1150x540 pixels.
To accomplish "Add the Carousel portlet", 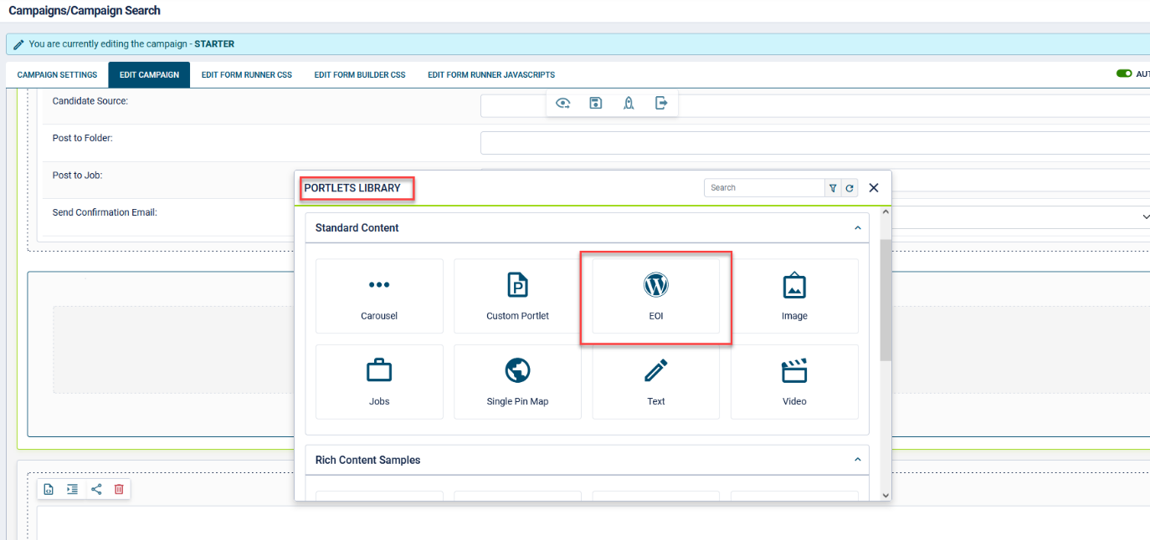I will 379,296.
